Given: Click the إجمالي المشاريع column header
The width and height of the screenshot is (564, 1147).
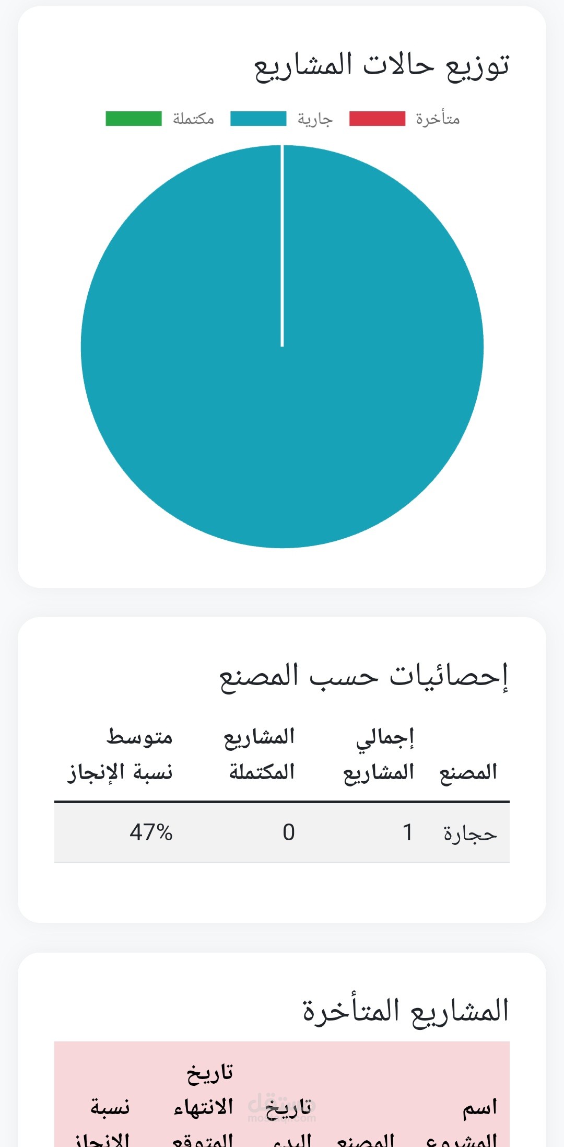Looking at the screenshot, I should click(379, 754).
